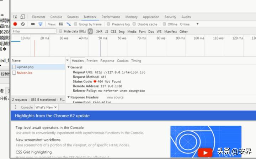Click the waterfall overview view icon
The width and height of the screenshot is (256, 159).
point(68,24)
